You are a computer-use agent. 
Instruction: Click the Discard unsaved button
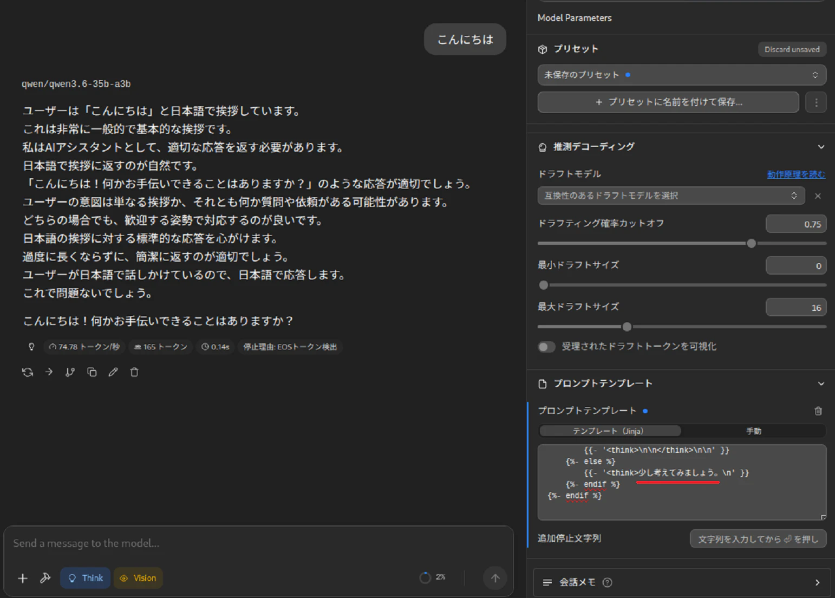click(x=792, y=49)
